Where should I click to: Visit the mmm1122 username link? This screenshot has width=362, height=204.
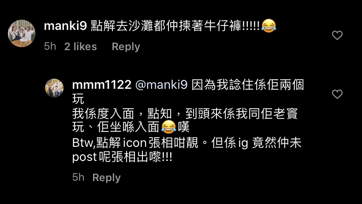(102, 85)
